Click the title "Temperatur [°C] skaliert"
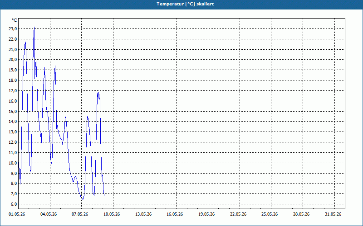 [x=185, y=4]
